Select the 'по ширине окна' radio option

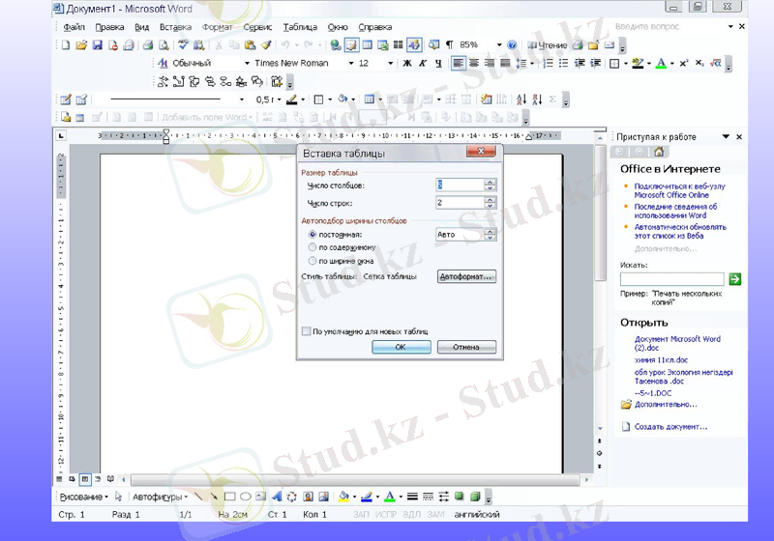click(313, 261)
